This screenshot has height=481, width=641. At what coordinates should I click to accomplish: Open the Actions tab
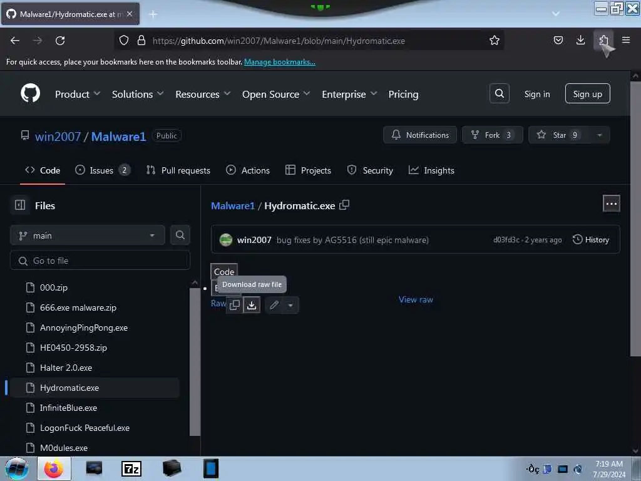pyautogui.click(x=248, y=170)
